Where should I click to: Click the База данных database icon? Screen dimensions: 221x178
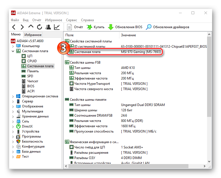(18, 151)
